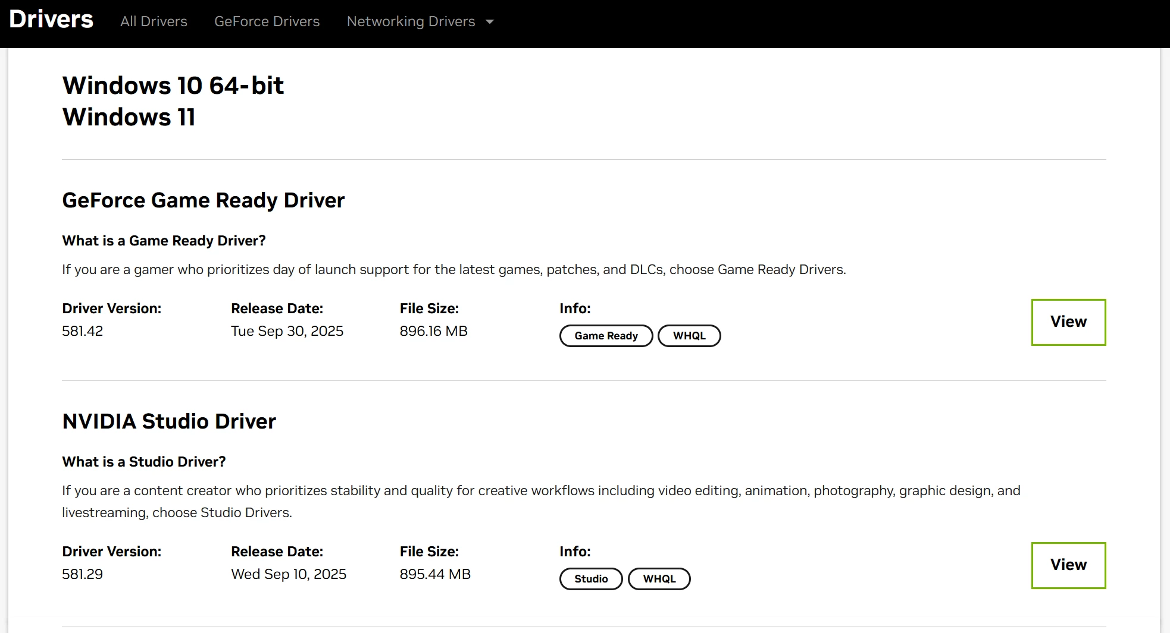Click the Studio info tag
The width and height of the screenshot is (1170, 633).
[x=591, y=579]
